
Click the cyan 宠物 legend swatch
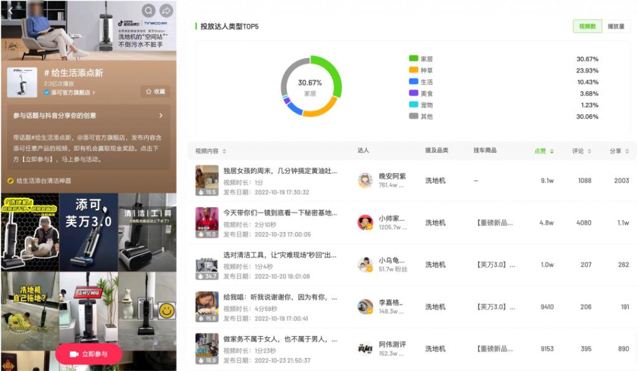[414, 104]
